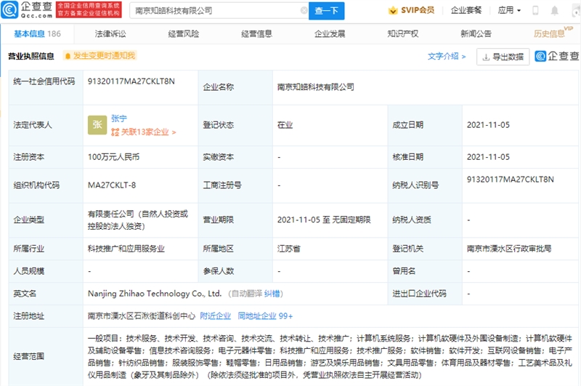The image size is (581, 386).
Task: Select the bell icon by 发生变更时通知我
Action: coord(68,56)
